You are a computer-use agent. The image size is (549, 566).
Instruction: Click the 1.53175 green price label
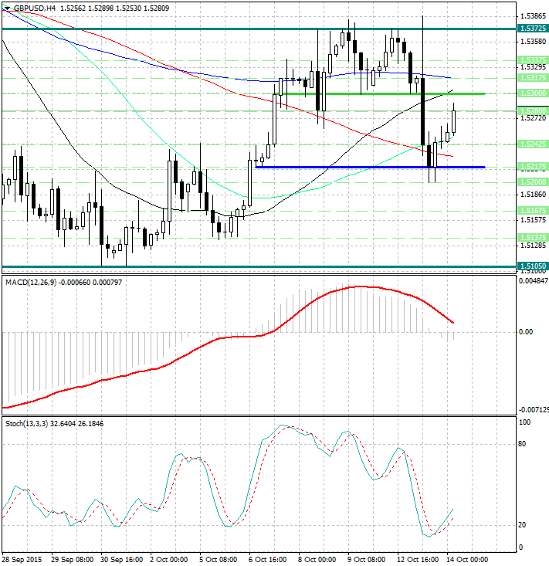pyautogui.click(x=533, y=78)
